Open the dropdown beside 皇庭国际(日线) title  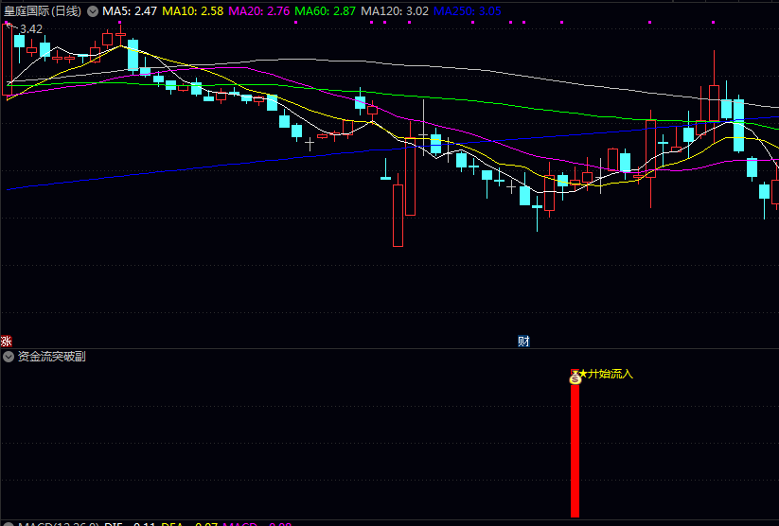(x=92, y=12)
